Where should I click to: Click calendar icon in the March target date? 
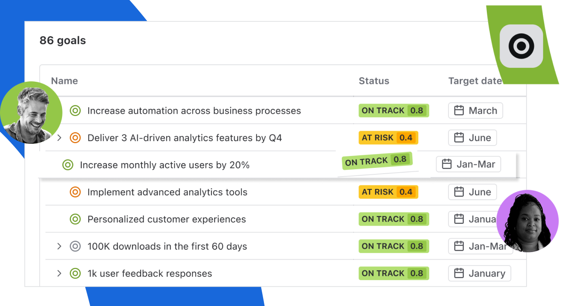pos(459,111)
